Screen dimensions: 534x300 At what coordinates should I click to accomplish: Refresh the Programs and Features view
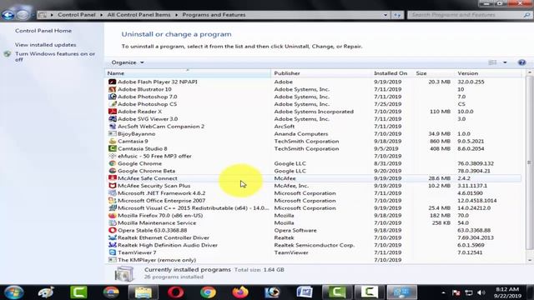point(397,15)
